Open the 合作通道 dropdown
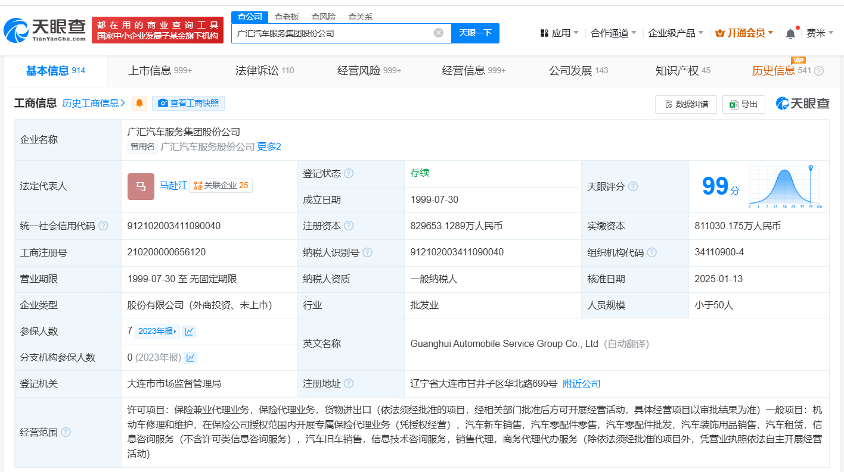Screen dimensions: 844x472 [613, 33]
